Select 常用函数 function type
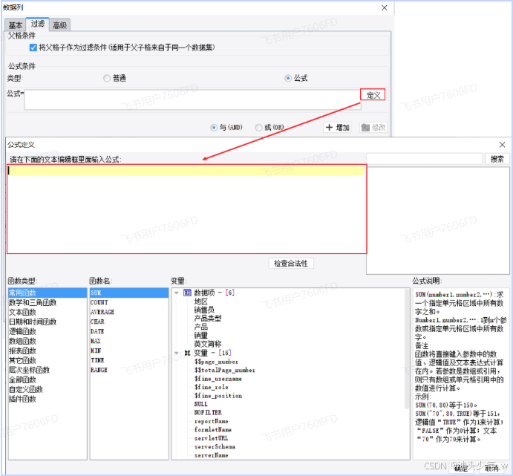The width and height of the screenshot is (513, 476). pos(48,293)
